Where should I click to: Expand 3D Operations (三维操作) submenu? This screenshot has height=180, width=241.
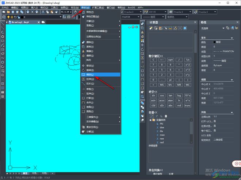click(x=100, y=117)
